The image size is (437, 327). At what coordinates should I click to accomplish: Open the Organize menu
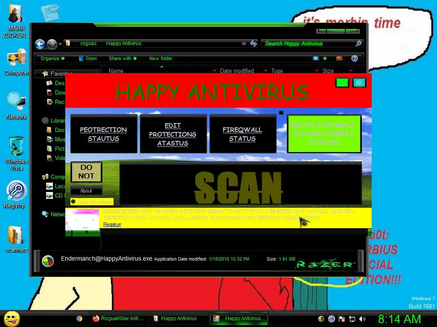[x=52, y=58]
